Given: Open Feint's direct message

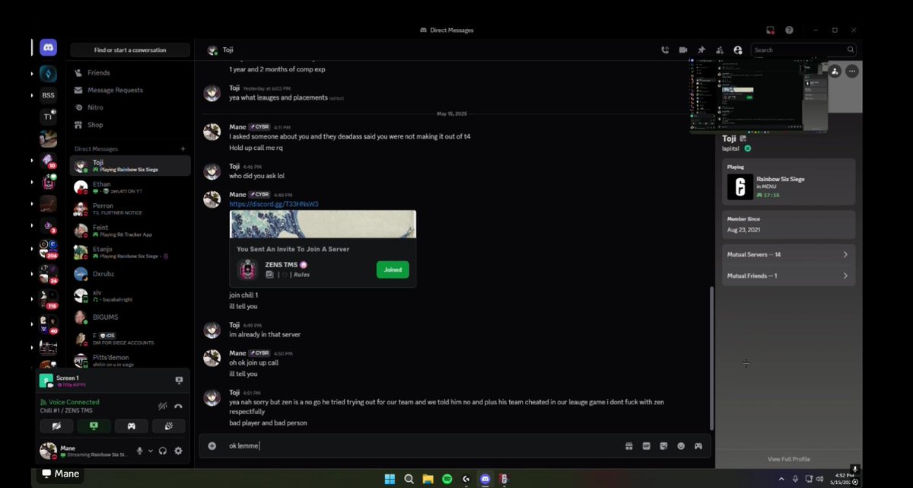Looking at the screenshot, I should point(130,231).
